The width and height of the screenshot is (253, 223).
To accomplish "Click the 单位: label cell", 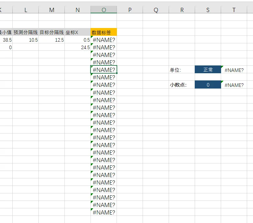I will click(182, 70).
